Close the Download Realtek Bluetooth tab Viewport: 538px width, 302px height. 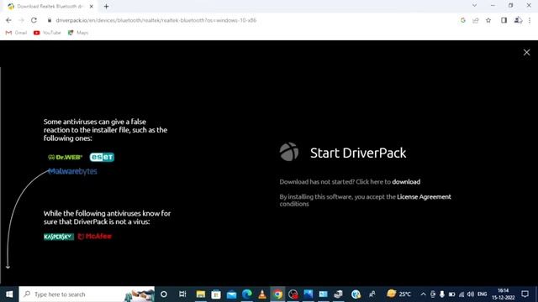[92, 6]
